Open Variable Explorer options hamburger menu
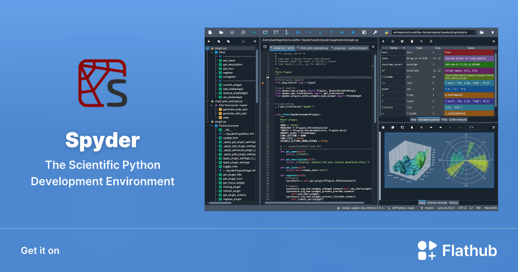 [x=494, y=41]
